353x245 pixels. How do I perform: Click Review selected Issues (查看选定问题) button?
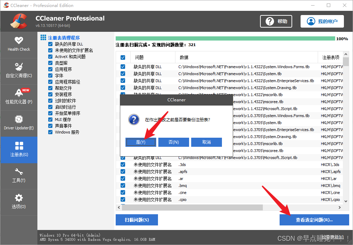(x=314, y=220)
